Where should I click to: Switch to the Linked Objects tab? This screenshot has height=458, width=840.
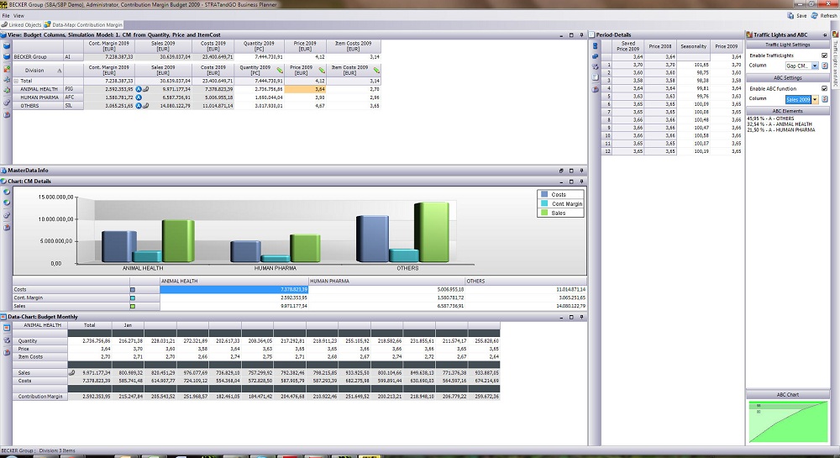point(24,25)
